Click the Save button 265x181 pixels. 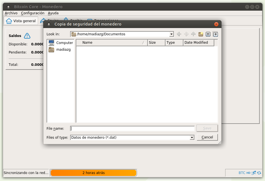point(207,128)
